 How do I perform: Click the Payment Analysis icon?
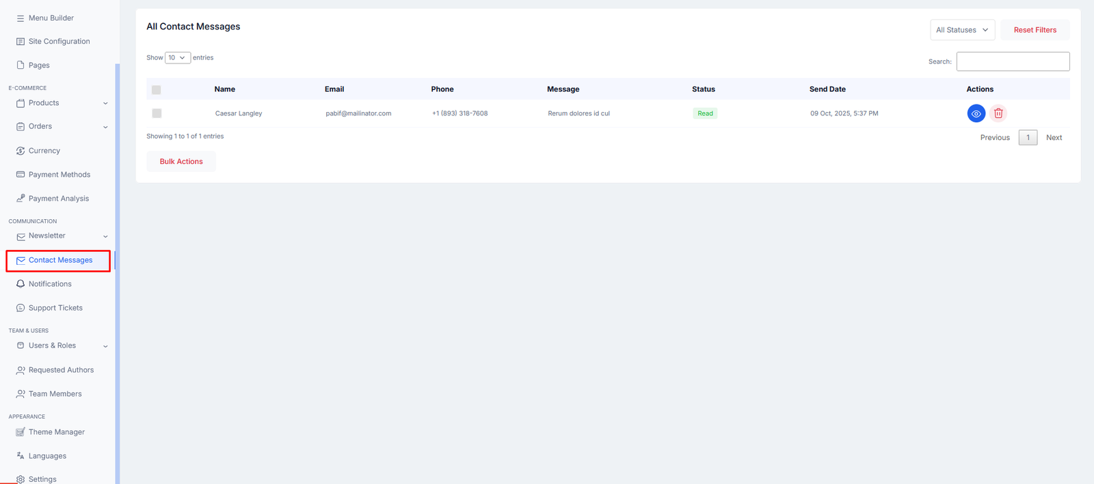(21, 199)
